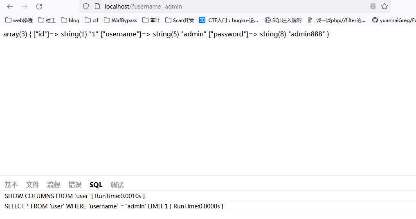Viewport: 416px width, 219px height.
Task: Select the SQL debug tab
Action: tap(96, 185)
